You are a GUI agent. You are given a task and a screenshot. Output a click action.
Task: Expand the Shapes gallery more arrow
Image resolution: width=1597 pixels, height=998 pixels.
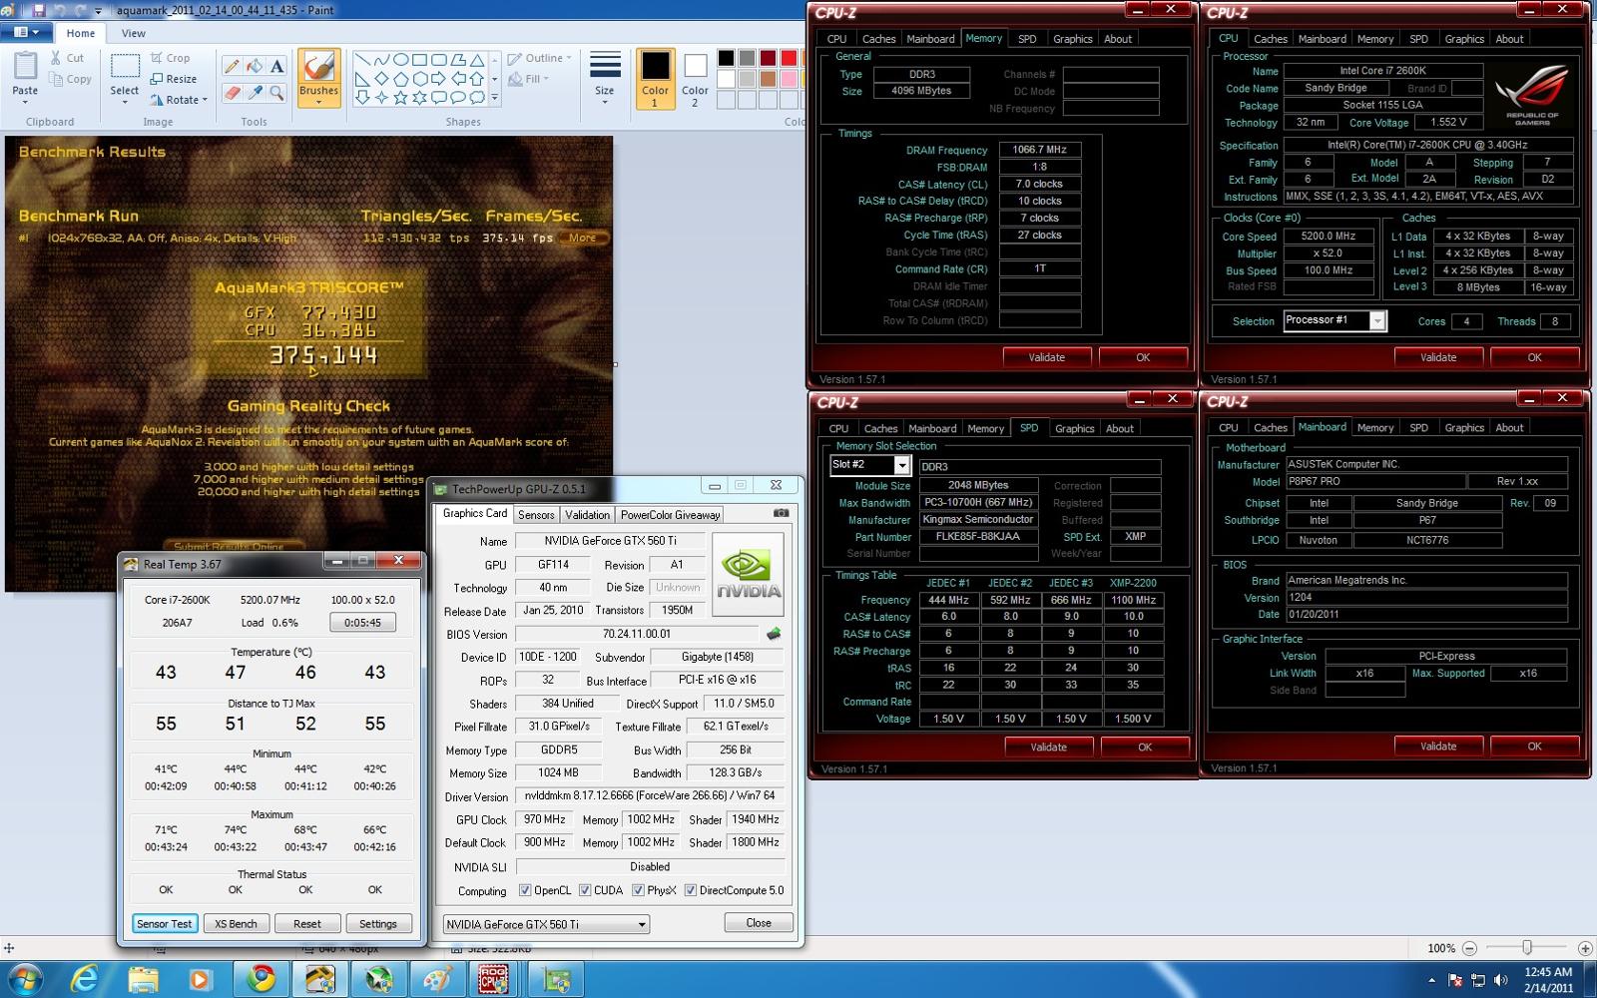click(x=495, y=98)
